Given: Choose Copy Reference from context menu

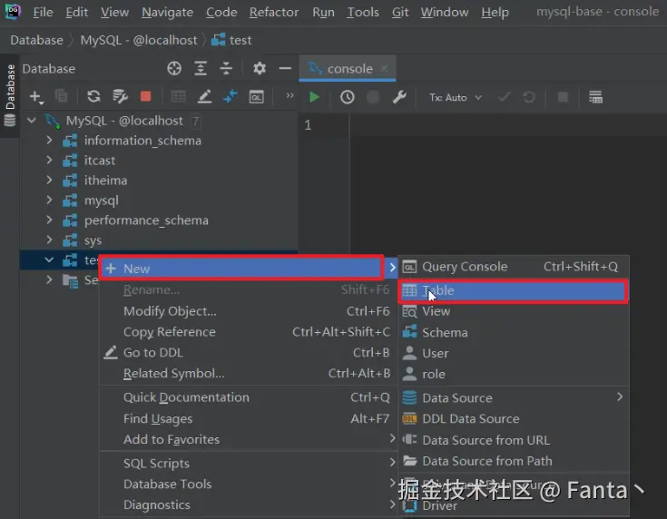Looking at the screenshot, I should (248, 332).
